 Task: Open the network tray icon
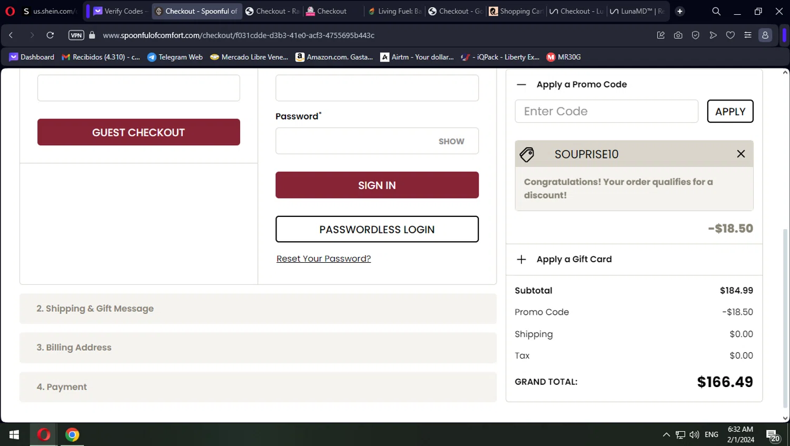tap(680, 434)
